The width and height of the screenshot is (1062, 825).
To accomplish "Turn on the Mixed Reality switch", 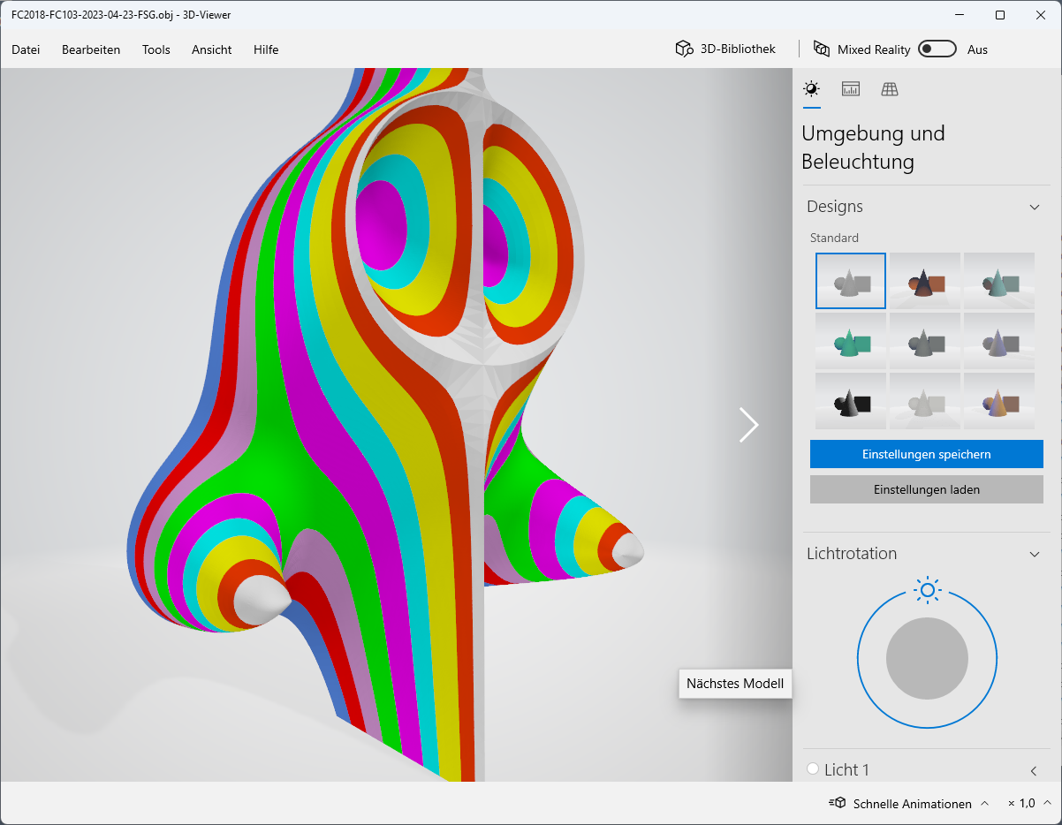I will click(x=937, y=49).
